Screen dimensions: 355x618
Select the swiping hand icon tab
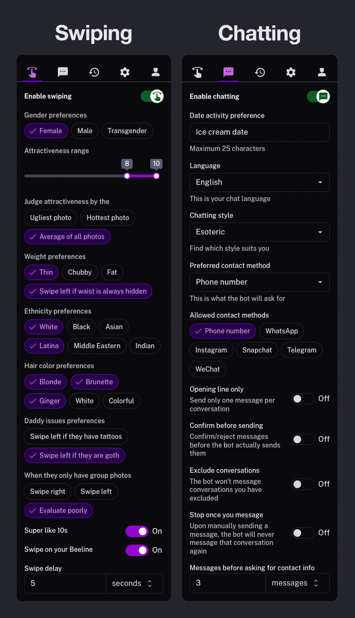tap(32, 72)
